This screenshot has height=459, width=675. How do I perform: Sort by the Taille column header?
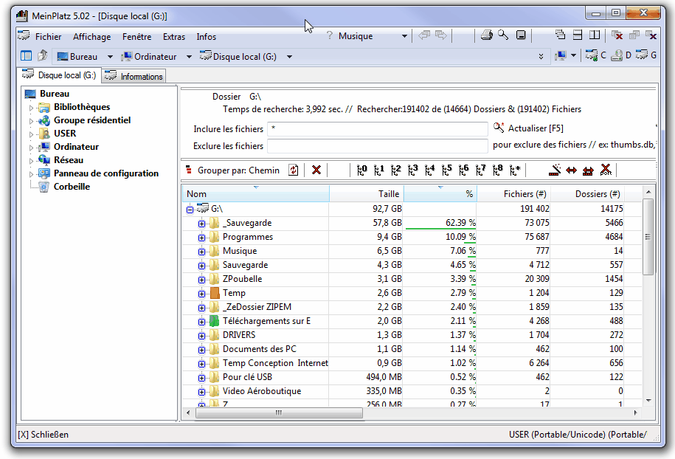[x=367, y=194]
